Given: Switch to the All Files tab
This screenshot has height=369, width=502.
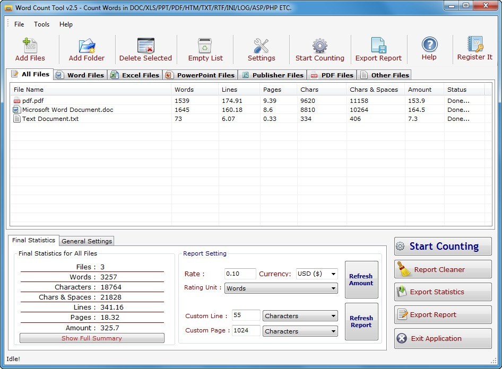Looking at the screenshot, I should click(x=30, y=74).
